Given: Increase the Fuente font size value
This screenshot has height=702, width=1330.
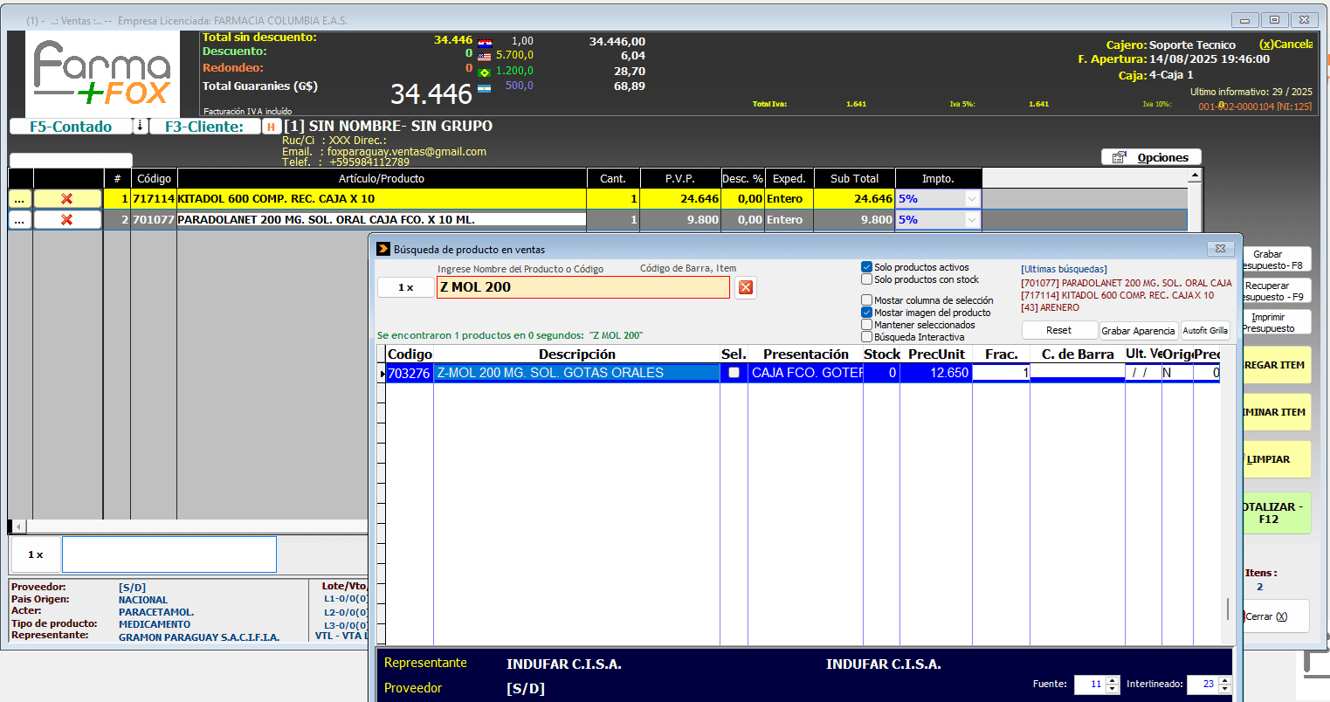Looking at the screenshot, I should click(1113, 680).
